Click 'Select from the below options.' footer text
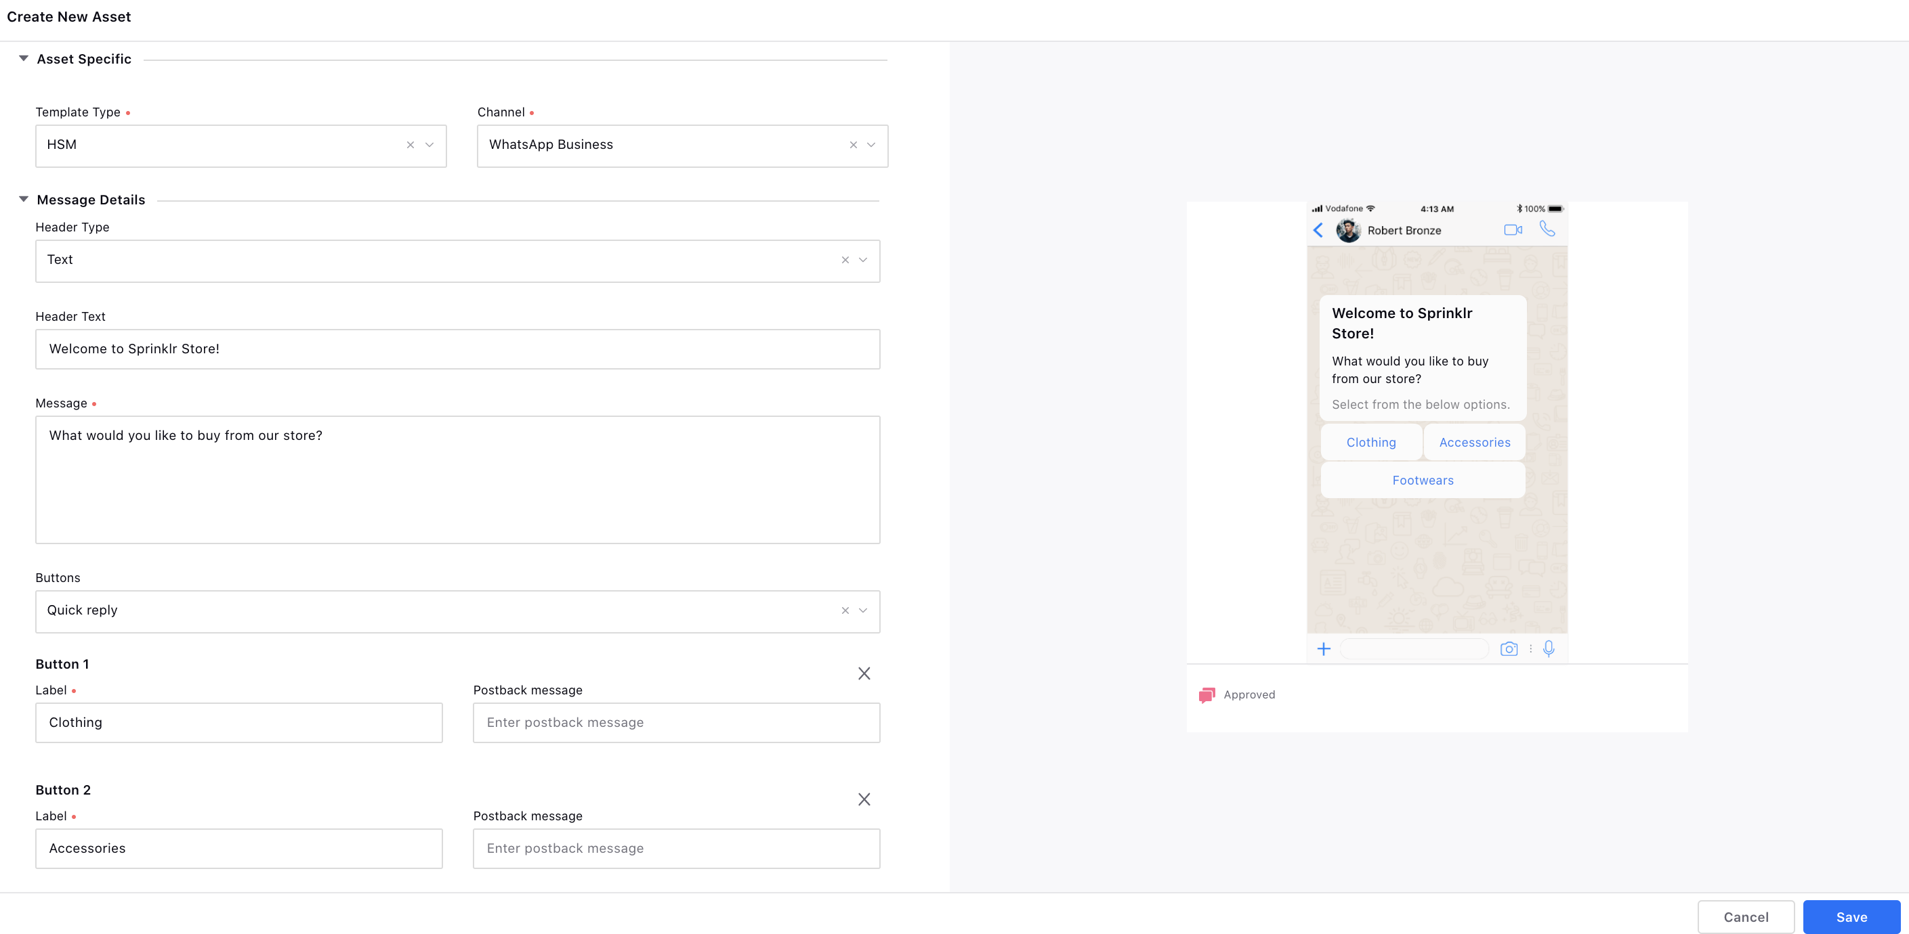The width and height of the screenshot is (1909, 934). 1421,405
